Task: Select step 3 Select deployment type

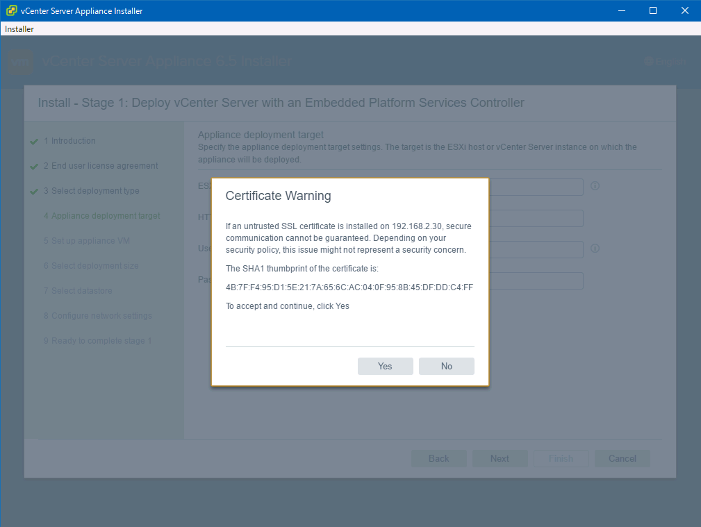Action: tap(91, 191)
